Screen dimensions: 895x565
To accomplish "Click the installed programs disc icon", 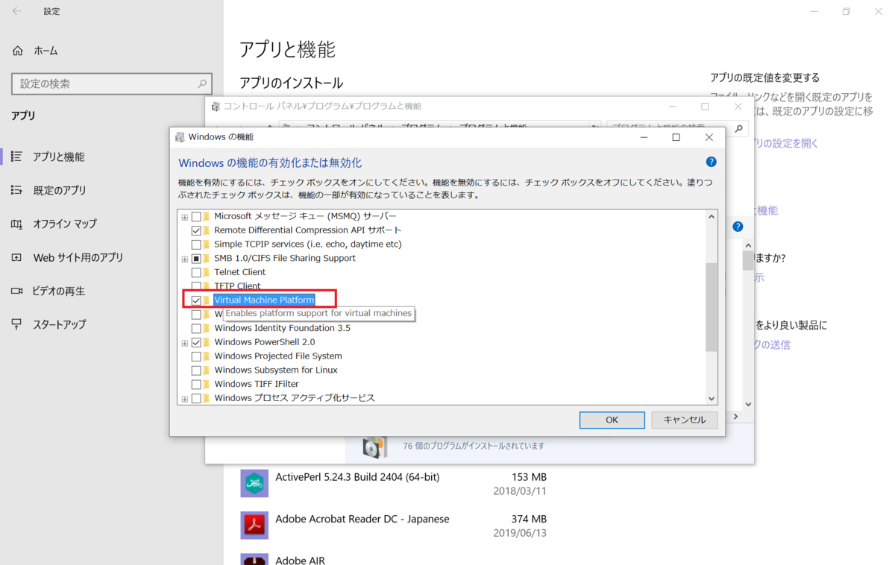I will pyautogui.click(x=374, y=446).
